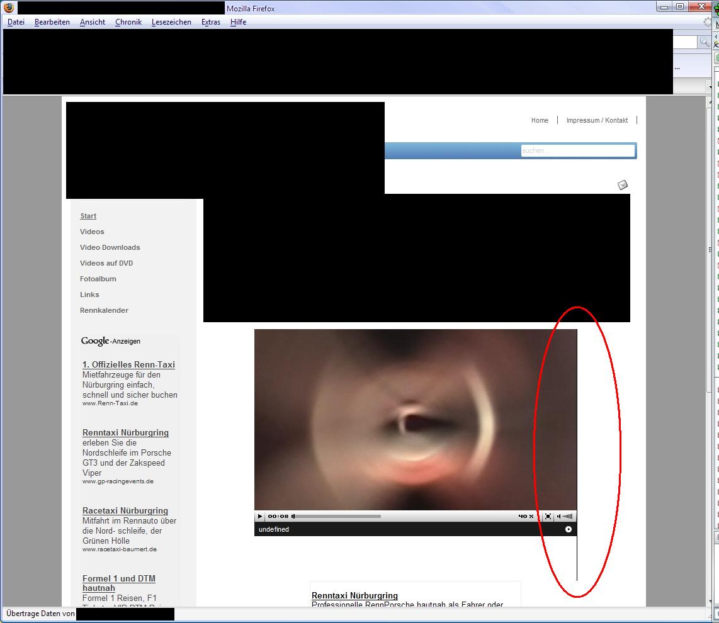Click the blurry video thumbnail area
This screenshot has height=623, width=719.
click(x=415, y=420)
